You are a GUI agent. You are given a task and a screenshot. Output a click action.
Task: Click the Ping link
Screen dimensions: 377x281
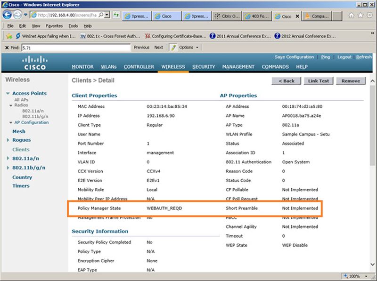tap(326, 57)
